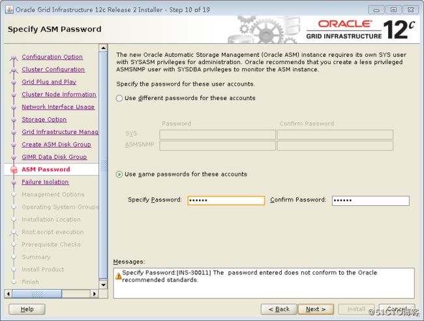Go to Cluster Node Information step
This screenshot has width=424, height=321.
coord(59,94)
